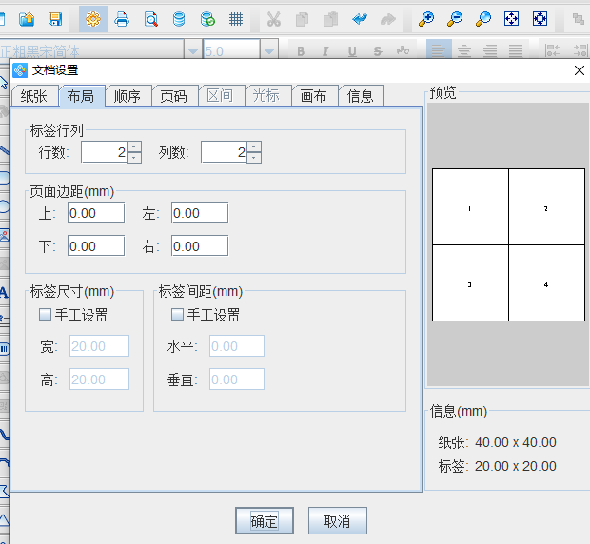
Task: Click the grid display icon
Action: click(x=236, y=19)
